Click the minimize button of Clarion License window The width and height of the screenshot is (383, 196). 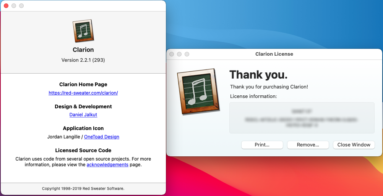coord(179,54)
